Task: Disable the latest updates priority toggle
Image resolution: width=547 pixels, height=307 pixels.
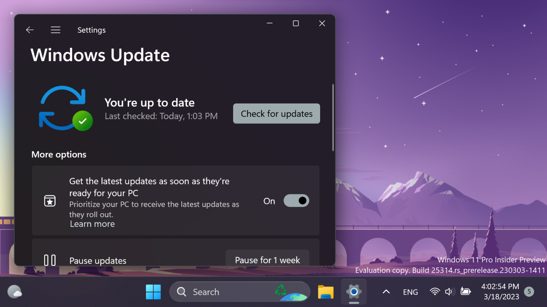Action: pos(296,200)
